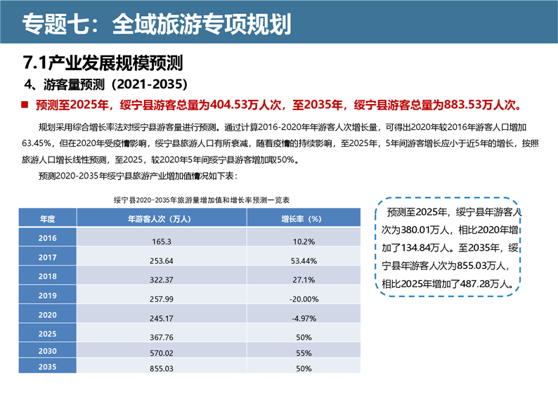Select year cell 2016
This screenshot has width=558, height=394.
coord(48,237)
